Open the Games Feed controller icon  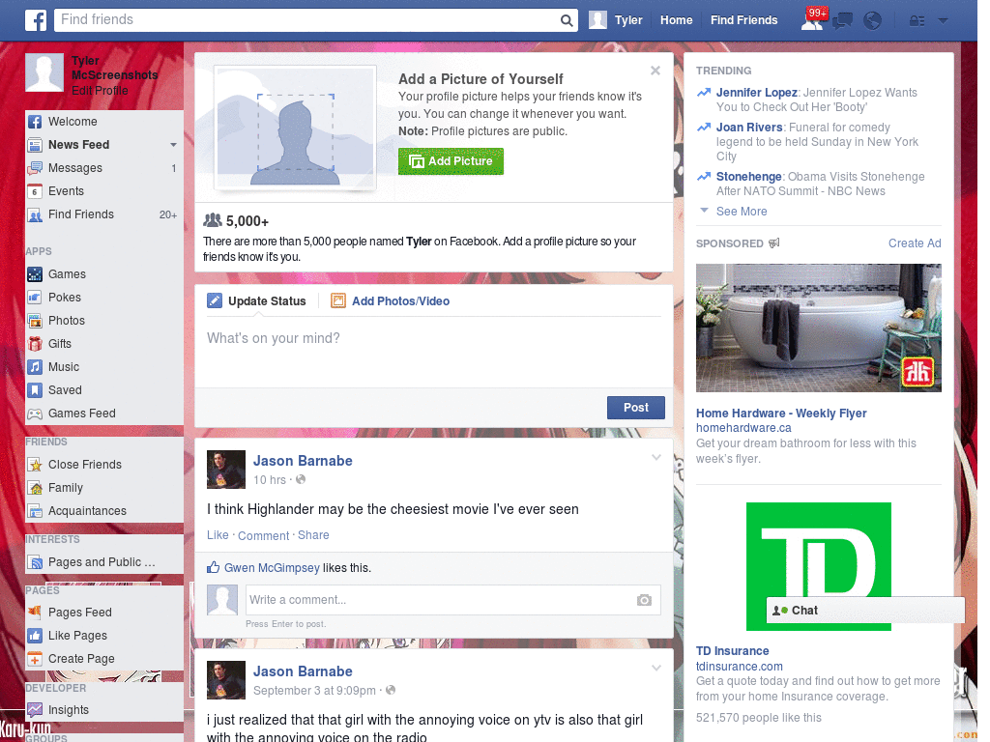[x=35, y=414]
